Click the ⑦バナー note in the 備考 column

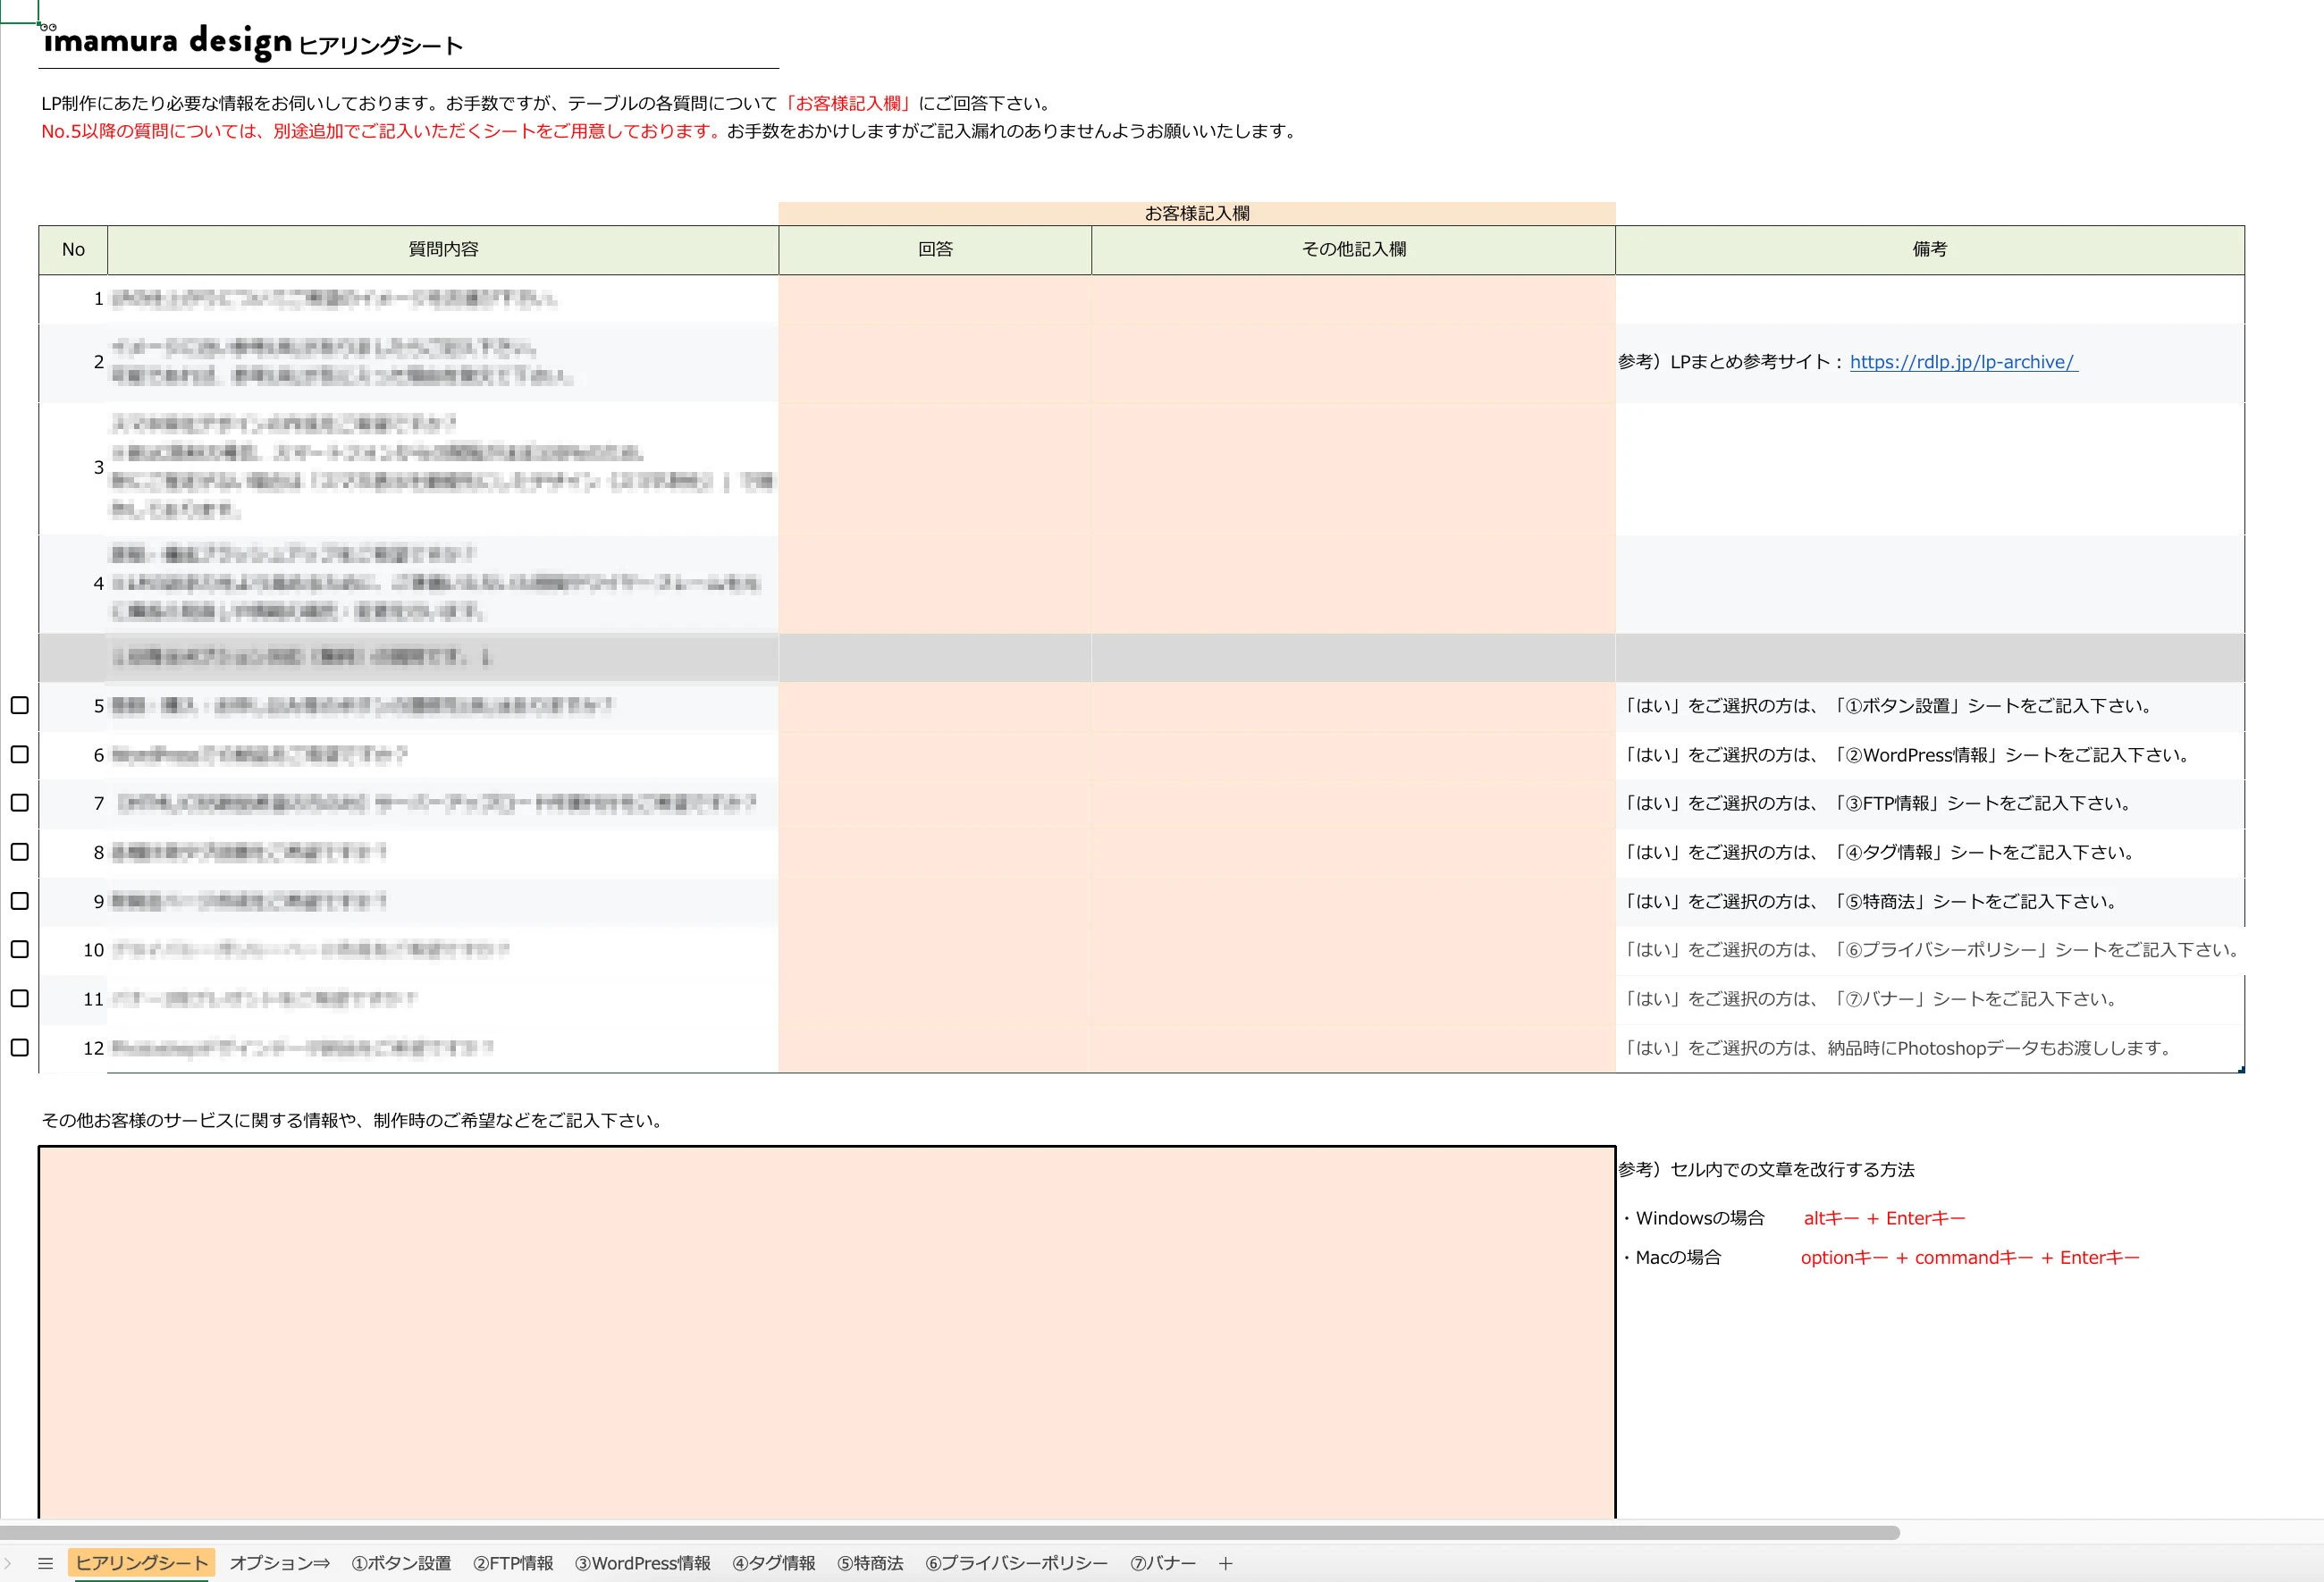1869,998
